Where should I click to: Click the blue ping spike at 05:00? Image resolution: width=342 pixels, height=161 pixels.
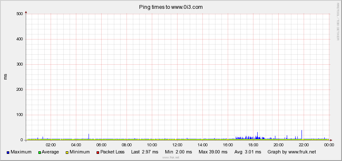coord(89,137)
